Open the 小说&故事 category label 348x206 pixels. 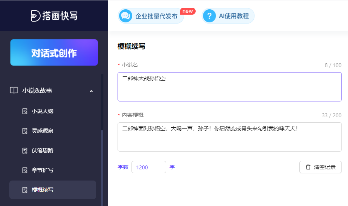tap(37, 90)
